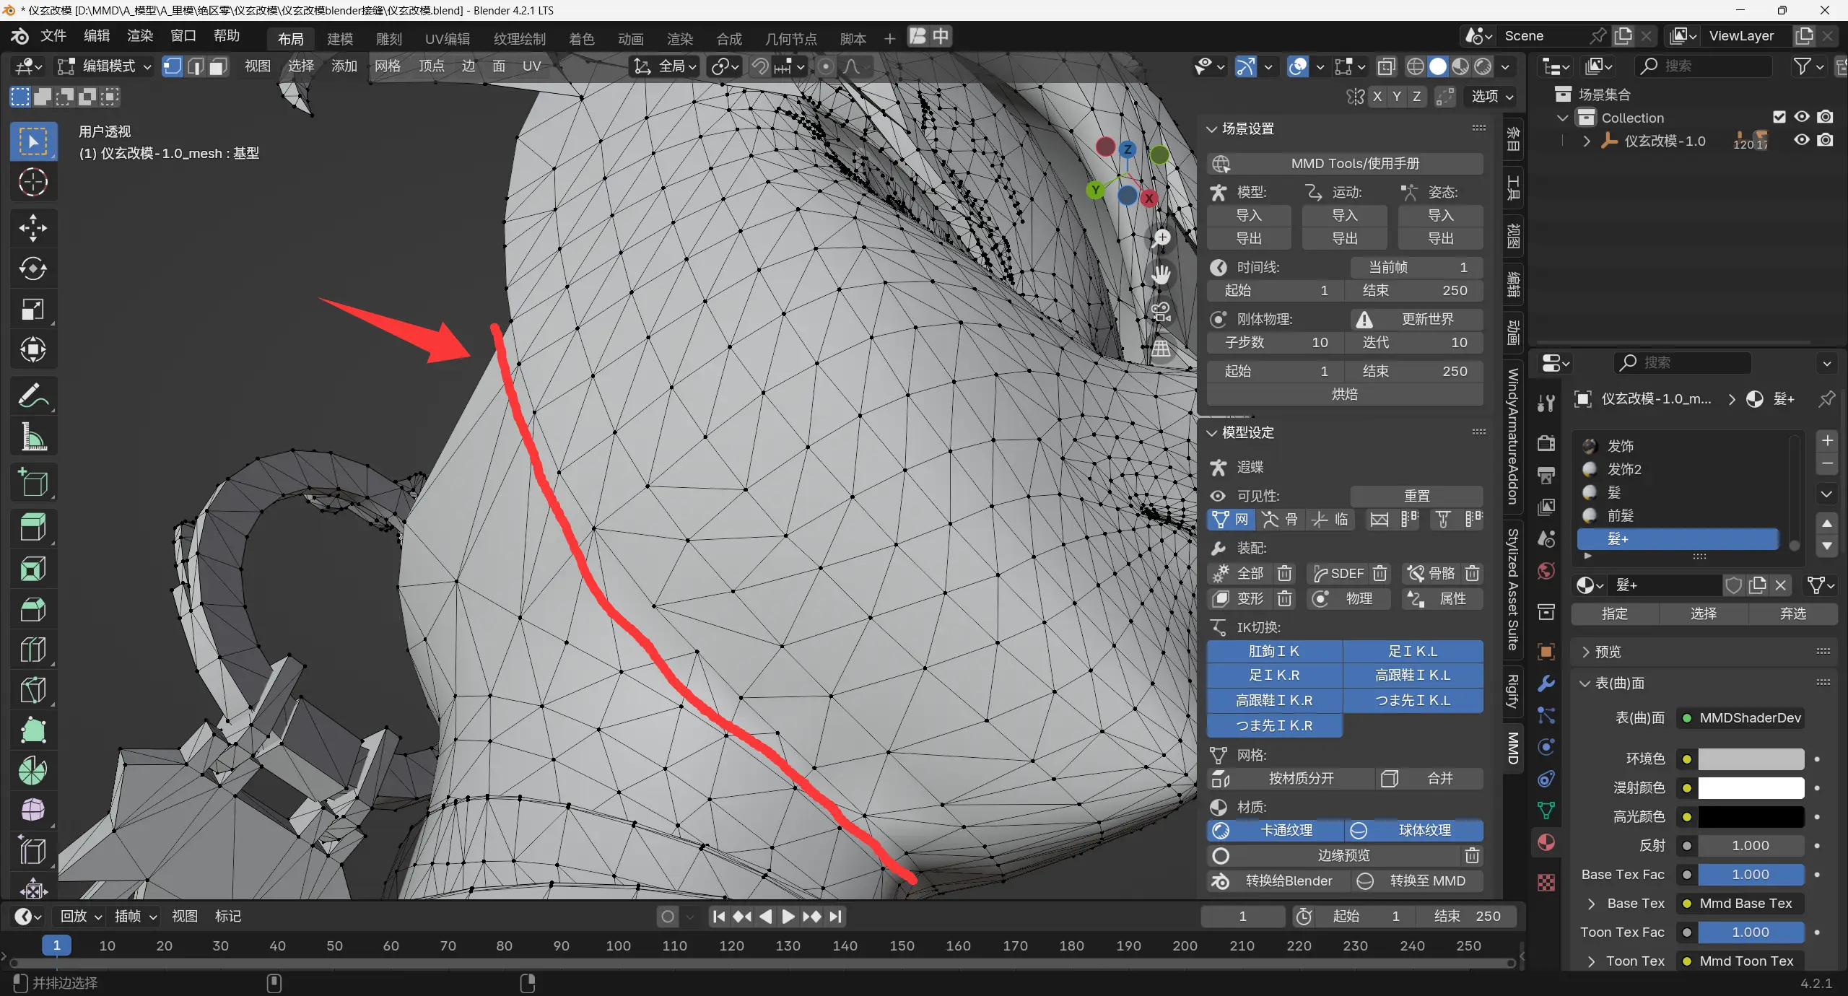Hide 仪玄改模-1.0 in viewport via eye icon

pyautogui.click(x=1802, y=140)
